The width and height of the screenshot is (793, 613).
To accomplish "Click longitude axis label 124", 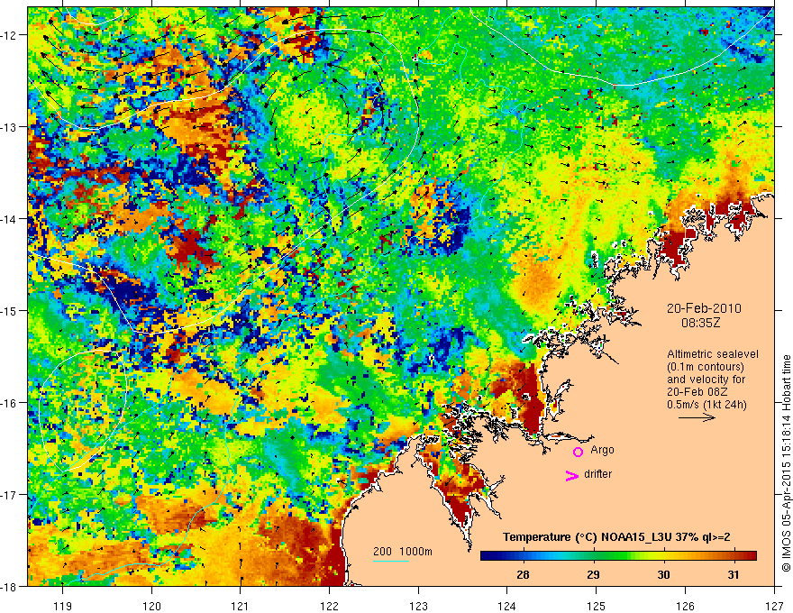I will (x=506, y=606).
